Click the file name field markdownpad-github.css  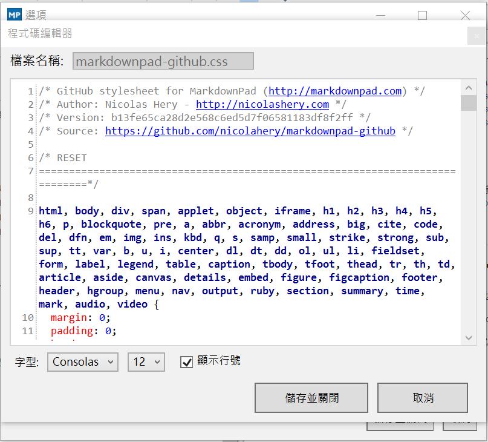(163, 61)
